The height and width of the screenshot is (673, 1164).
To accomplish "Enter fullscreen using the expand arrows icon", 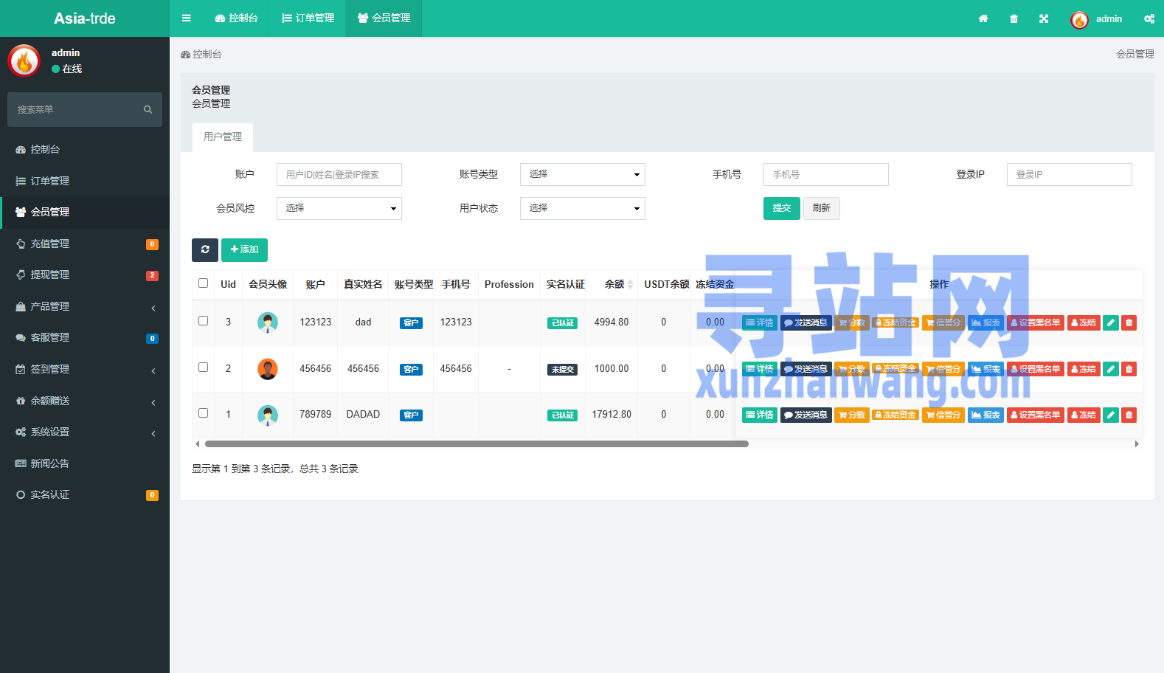I will (x=1044, y=18).
